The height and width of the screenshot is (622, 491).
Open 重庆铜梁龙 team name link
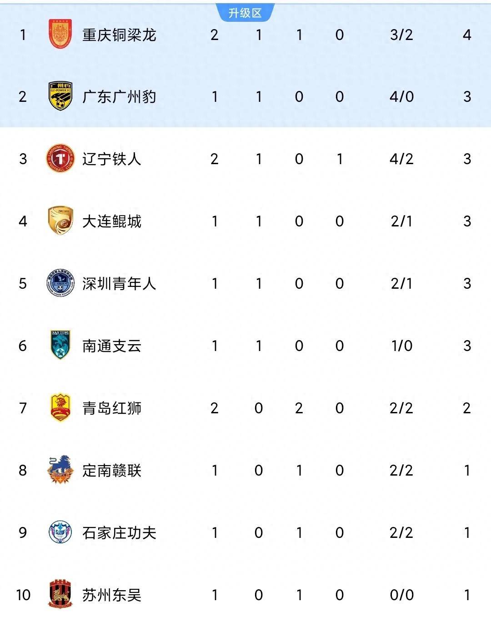coord(119,35)
